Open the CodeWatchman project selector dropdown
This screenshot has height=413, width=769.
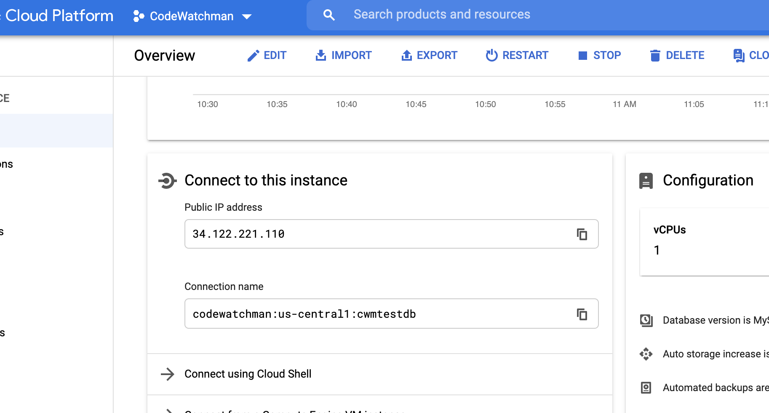(192, 16)
